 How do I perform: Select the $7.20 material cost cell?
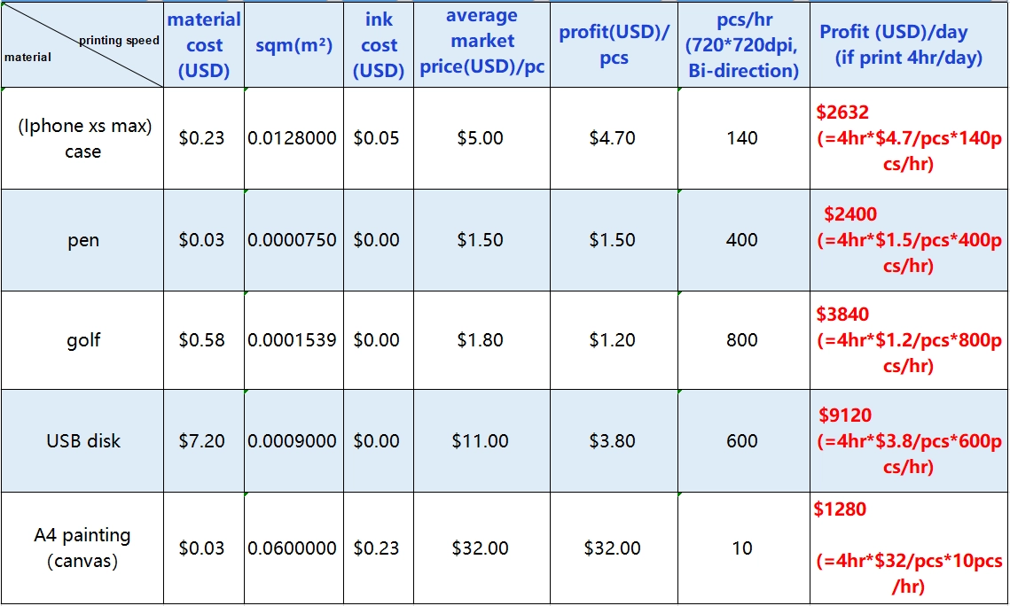click(204, 440)
